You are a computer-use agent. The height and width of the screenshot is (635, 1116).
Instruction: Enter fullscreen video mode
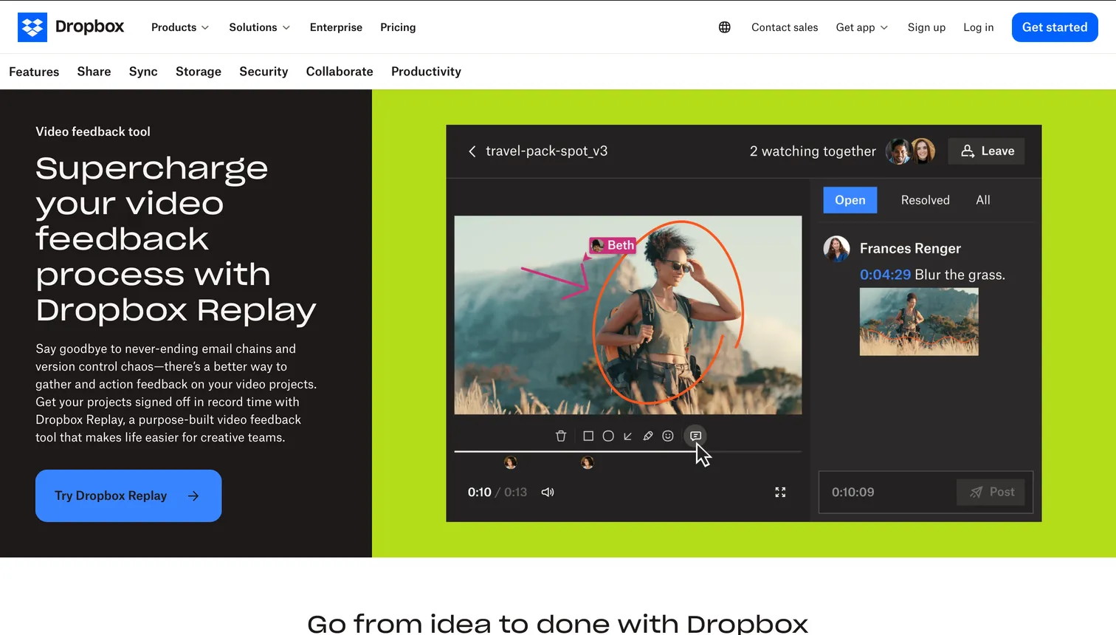(x=780, y=492)
